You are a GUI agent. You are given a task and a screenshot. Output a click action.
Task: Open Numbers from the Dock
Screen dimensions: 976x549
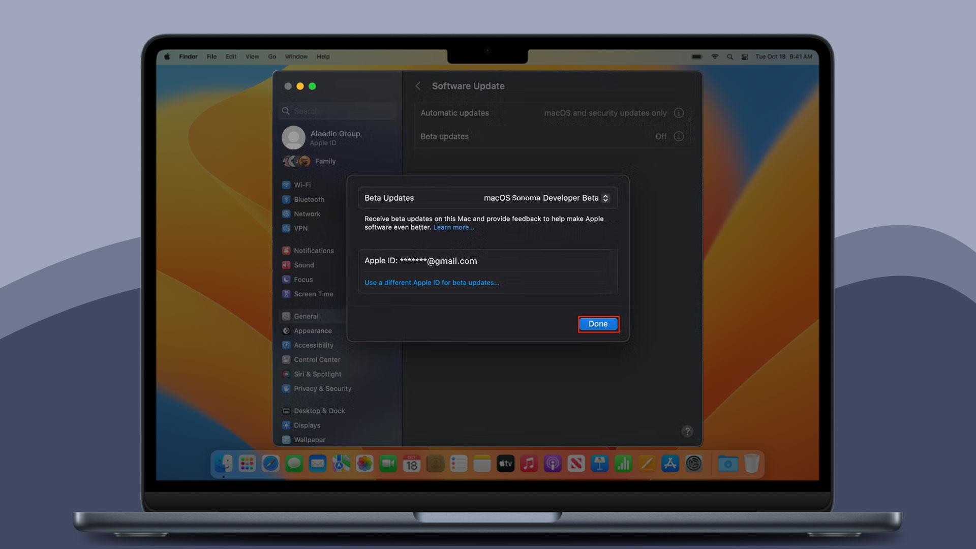tap(623, 464)
